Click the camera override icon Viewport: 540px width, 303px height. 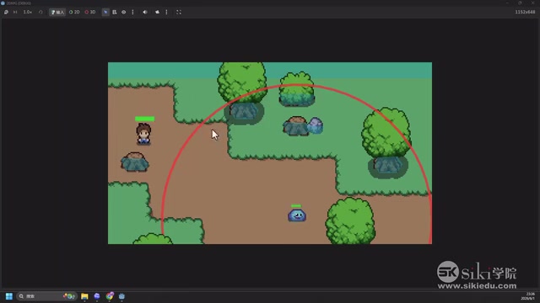point(158,12)
